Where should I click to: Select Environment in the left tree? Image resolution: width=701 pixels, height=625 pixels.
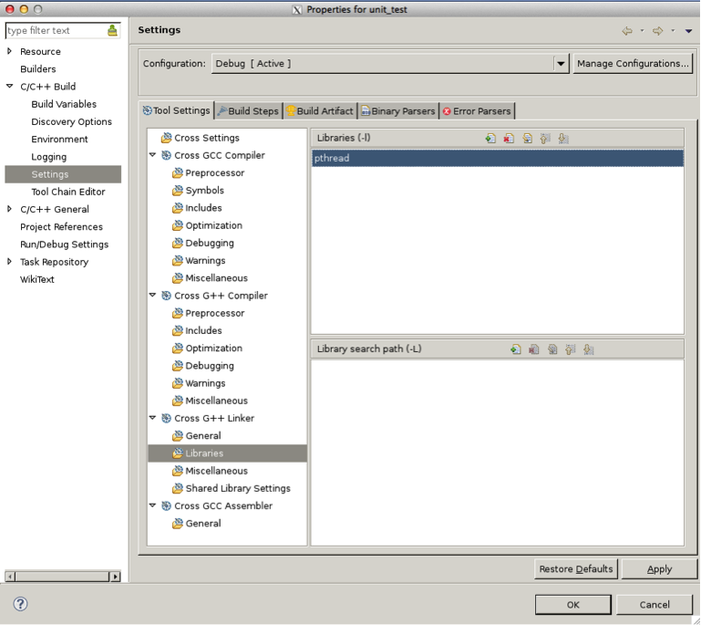coord(59,139)
